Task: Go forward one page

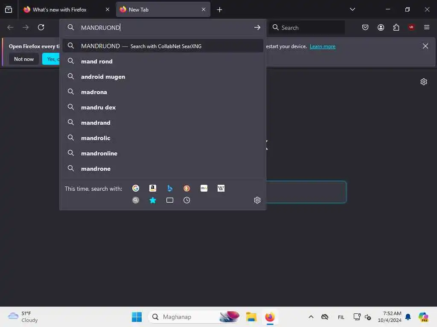Action: tap(26, 27)
